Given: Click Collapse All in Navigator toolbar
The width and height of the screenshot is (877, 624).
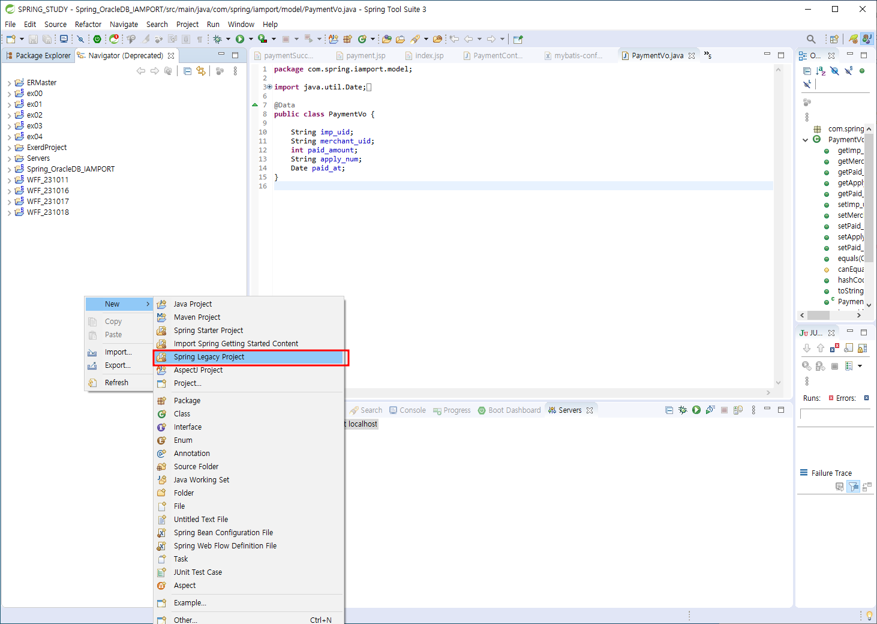Looking at the screenshot, I should pos(188,71).
